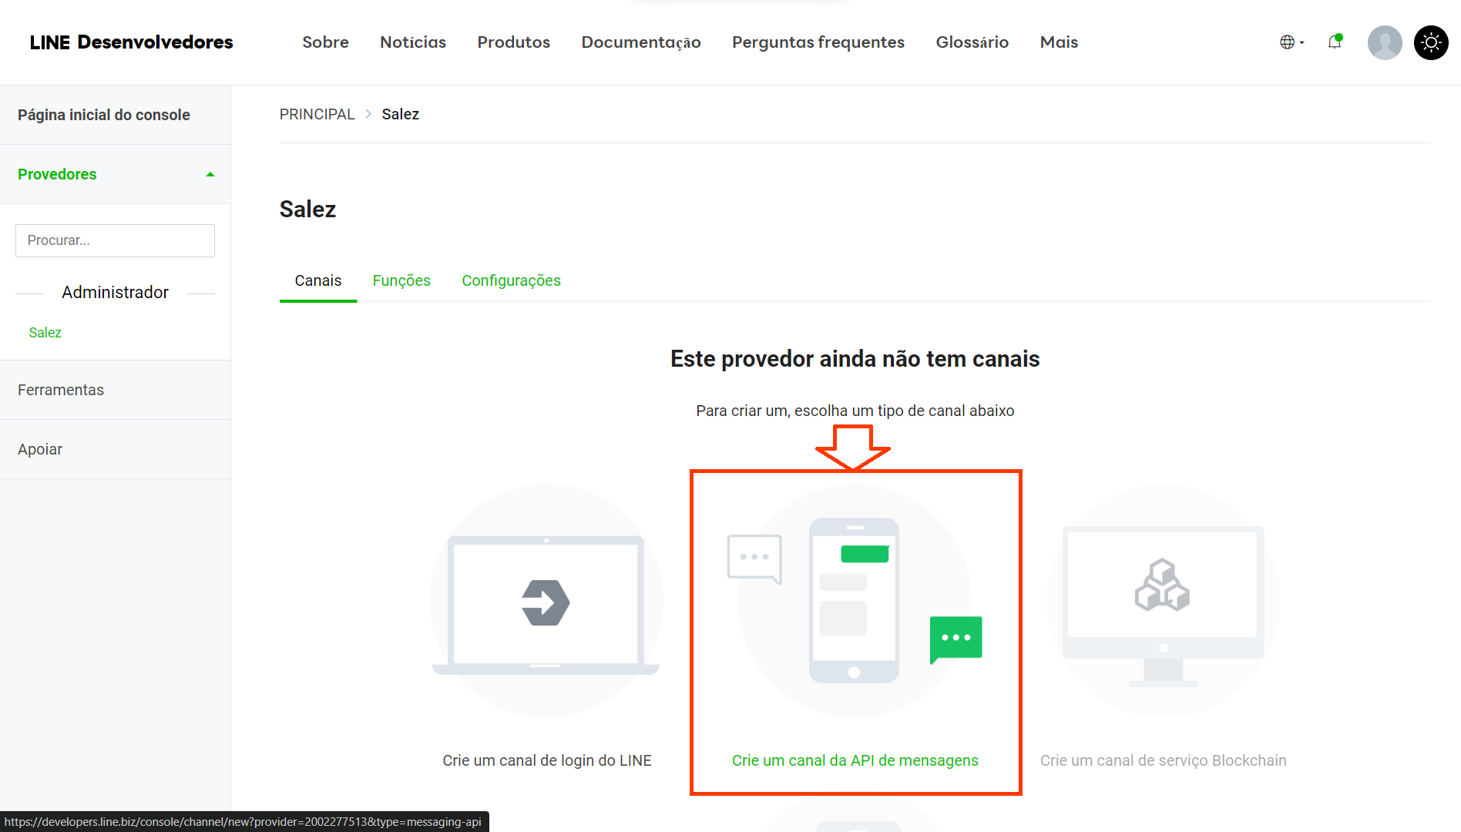Click 'Crie um canal de serviço Blockchain'

pyautogui.click(x=1163, y=760)
